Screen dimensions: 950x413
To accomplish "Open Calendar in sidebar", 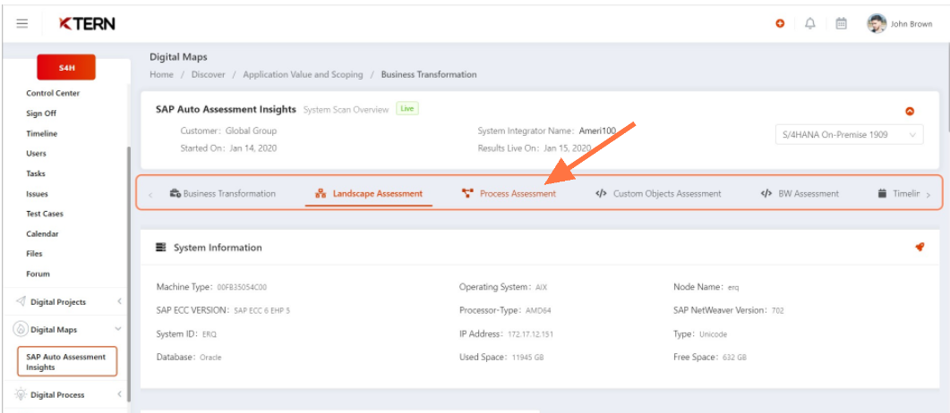I will tap(42, 233).
